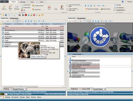The image size is (133, 101).
Task: Expand breadcrumb arrow after Public Pictures
Action: [51, 24]
